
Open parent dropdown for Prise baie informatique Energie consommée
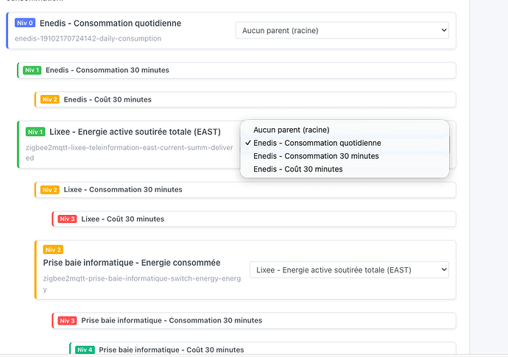point(349,270)
